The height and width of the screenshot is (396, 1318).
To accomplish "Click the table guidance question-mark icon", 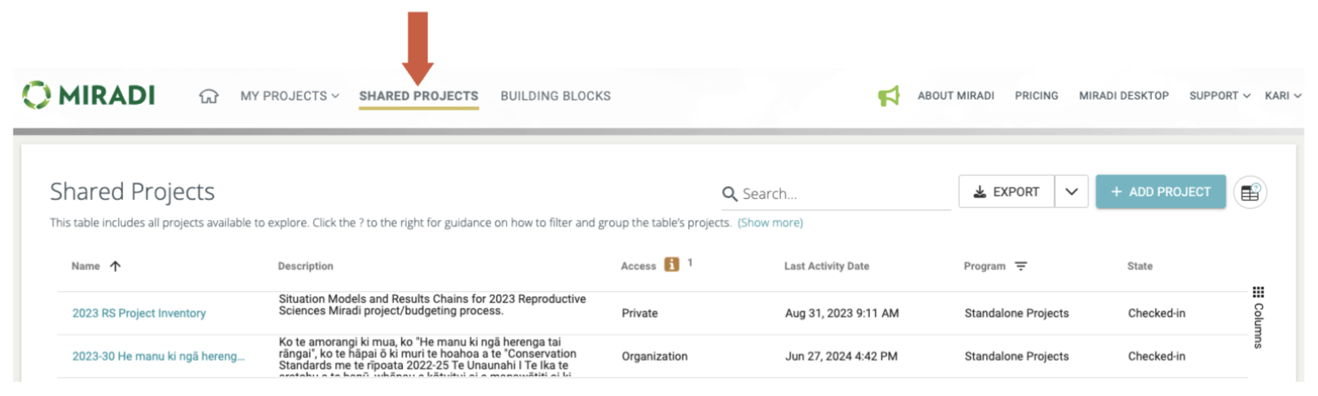I will coord(1250,192).
